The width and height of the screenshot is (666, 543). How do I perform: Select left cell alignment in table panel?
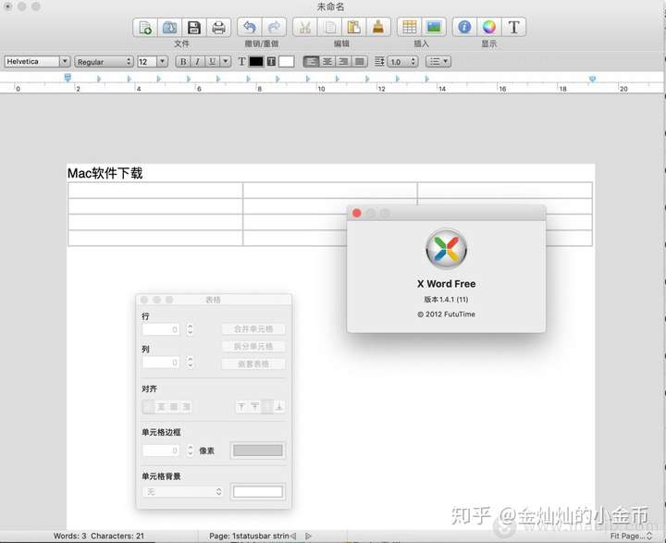(x=148, y=407)
